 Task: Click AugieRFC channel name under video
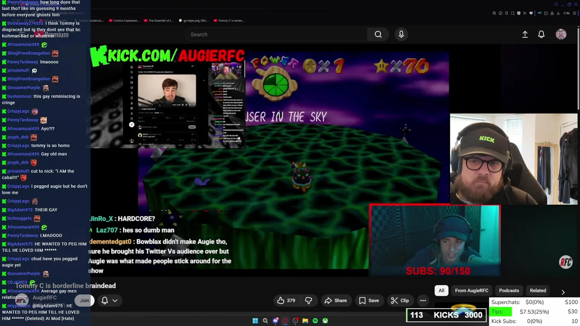44,297
